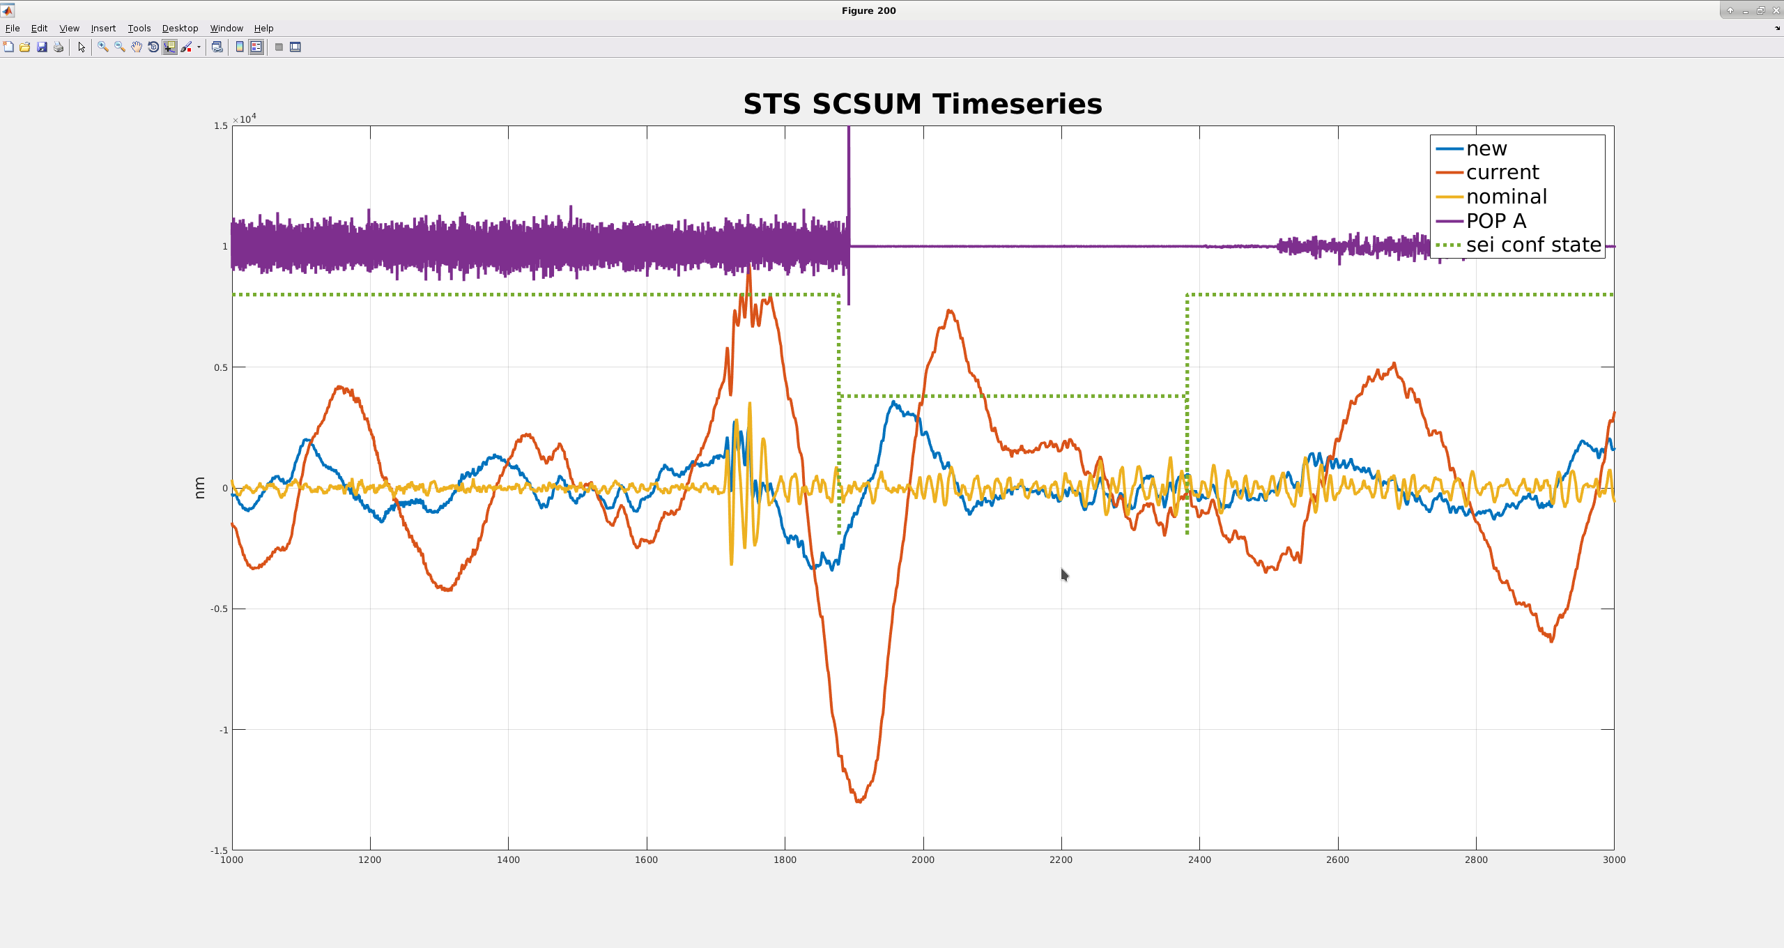Select the 'sei conf state' legend entry
Screen dimensions: 1784x948
point(1518,245)
